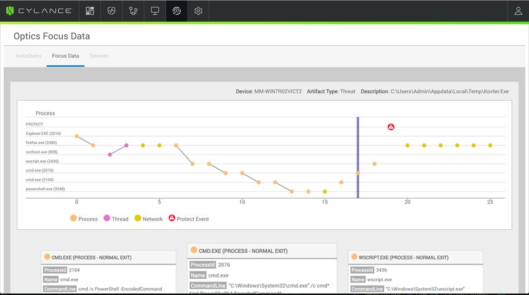The height and width of the screenshot is (295, 529).
Task: Click the Cylance logo in the header
Action: coord(39,11)
